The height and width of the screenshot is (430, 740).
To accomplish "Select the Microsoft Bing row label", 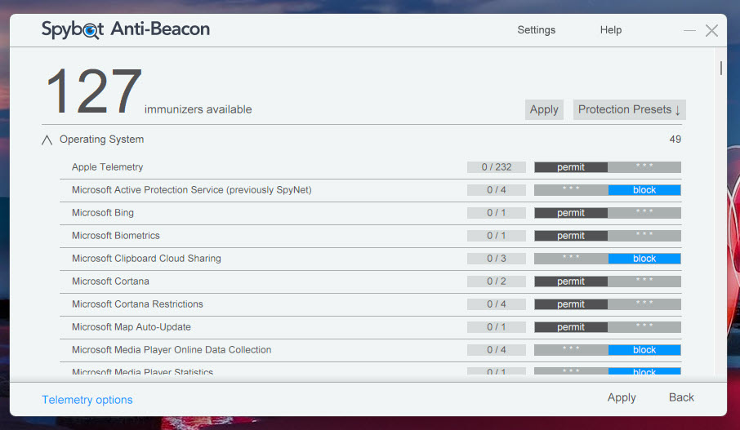I will (x=102, y=213).
